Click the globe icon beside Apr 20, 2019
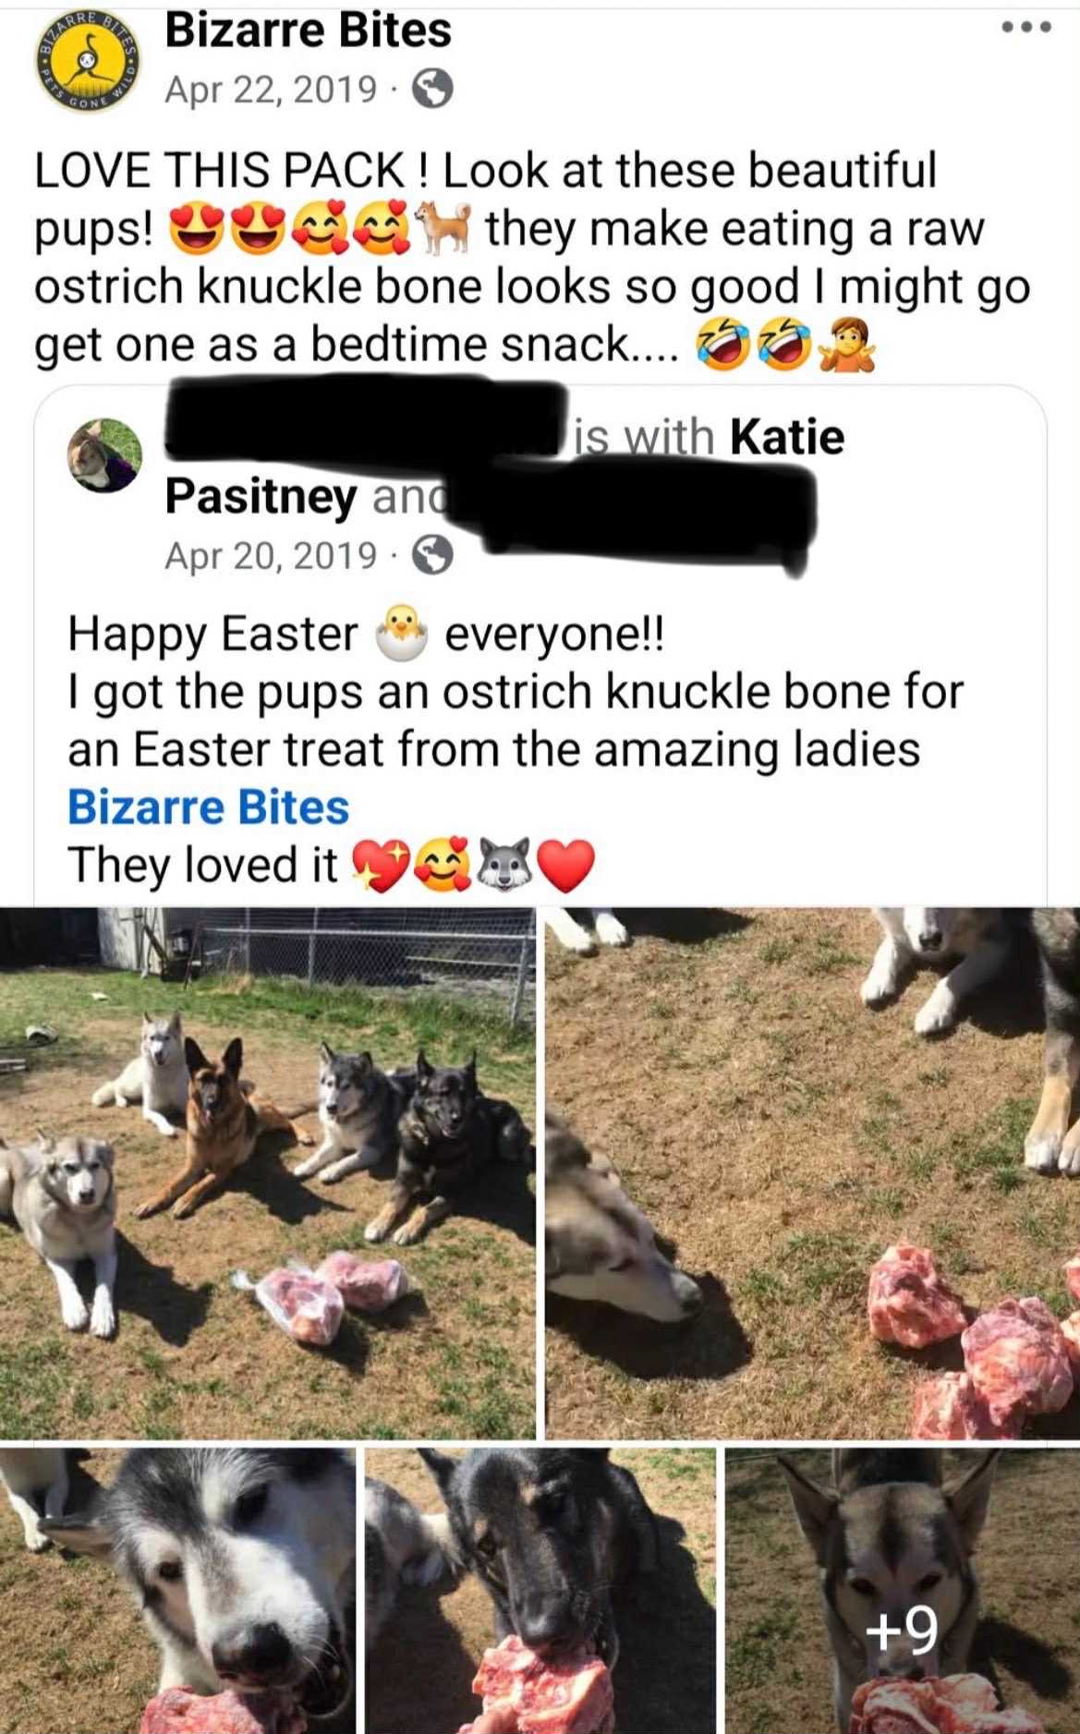The image size is (1080, 1734). [431, 555]
